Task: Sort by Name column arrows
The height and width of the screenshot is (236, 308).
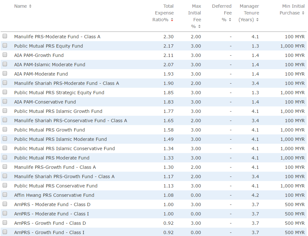Action: click(30, 6)
